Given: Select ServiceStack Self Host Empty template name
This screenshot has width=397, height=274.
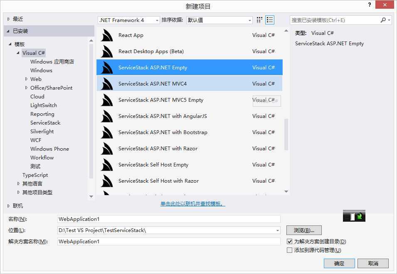Looking at the screenshot, I should pyautogui.click(x=153, y=165).
